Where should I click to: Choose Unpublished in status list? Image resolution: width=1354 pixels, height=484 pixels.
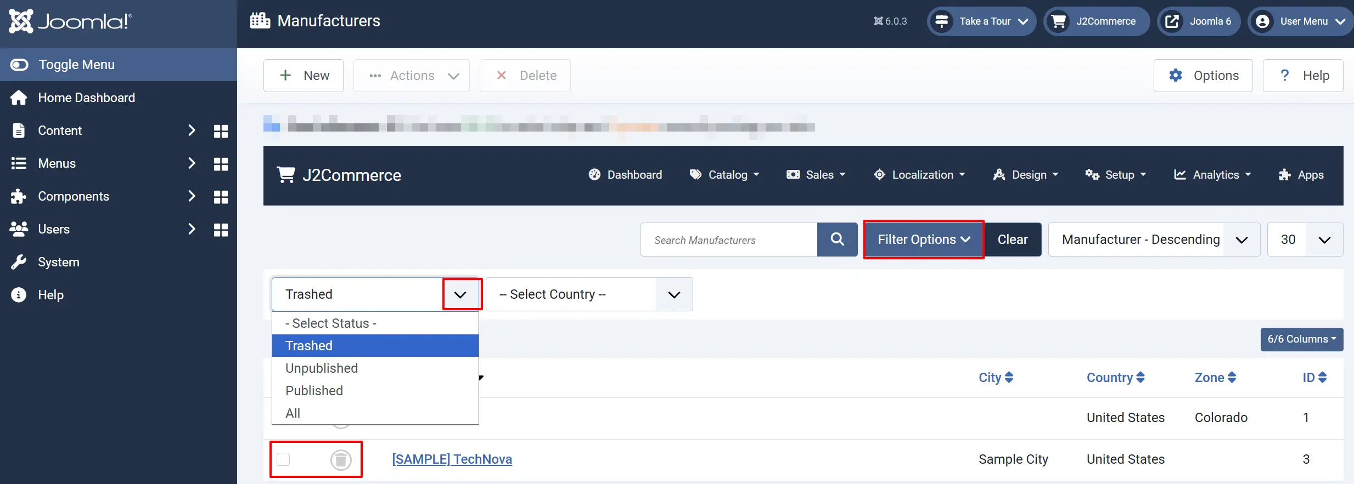point(375,368)
